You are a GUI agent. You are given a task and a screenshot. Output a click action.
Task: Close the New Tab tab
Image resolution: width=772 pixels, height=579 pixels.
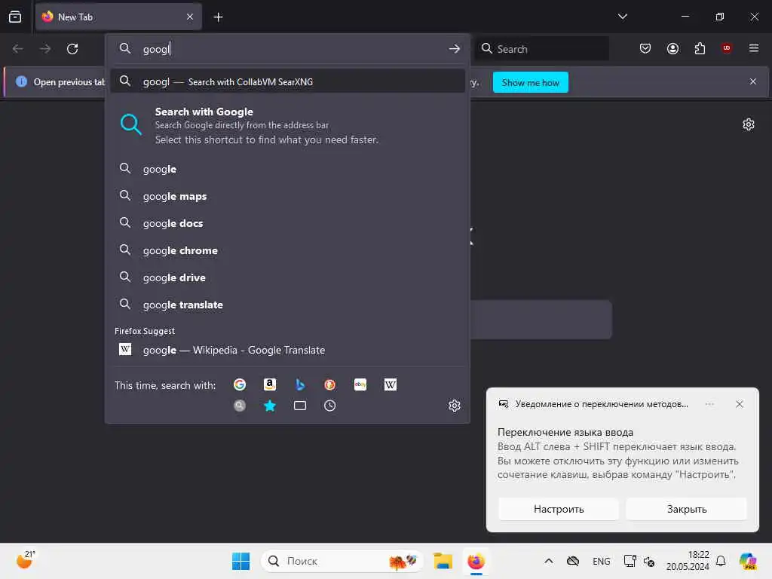[x=190, y=17]
